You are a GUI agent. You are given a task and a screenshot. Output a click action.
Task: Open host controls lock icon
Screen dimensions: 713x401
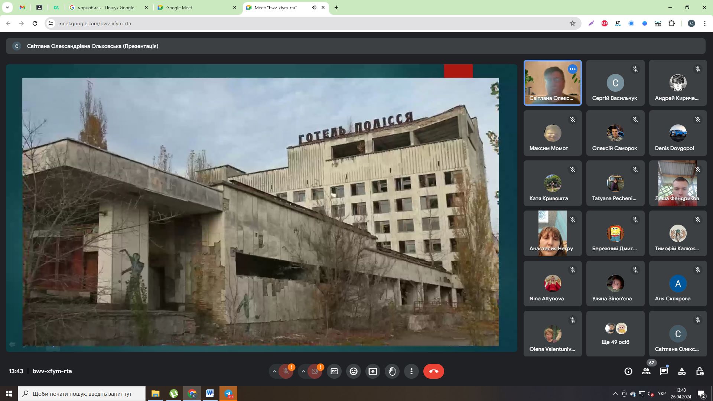pos(700,371)
